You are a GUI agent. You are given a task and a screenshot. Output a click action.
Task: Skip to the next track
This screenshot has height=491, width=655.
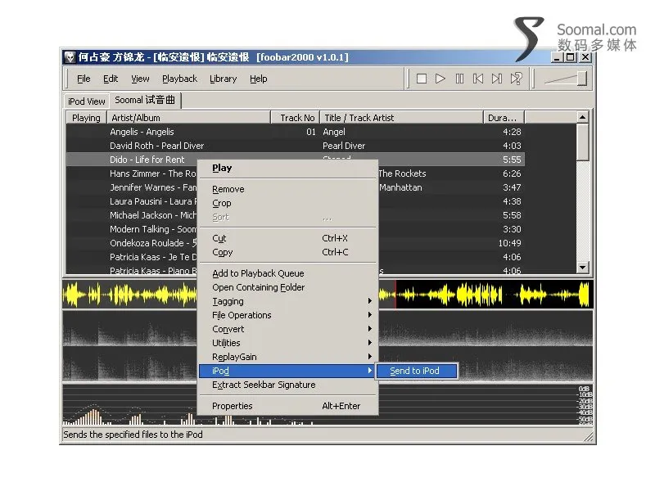tap(497, 79)
